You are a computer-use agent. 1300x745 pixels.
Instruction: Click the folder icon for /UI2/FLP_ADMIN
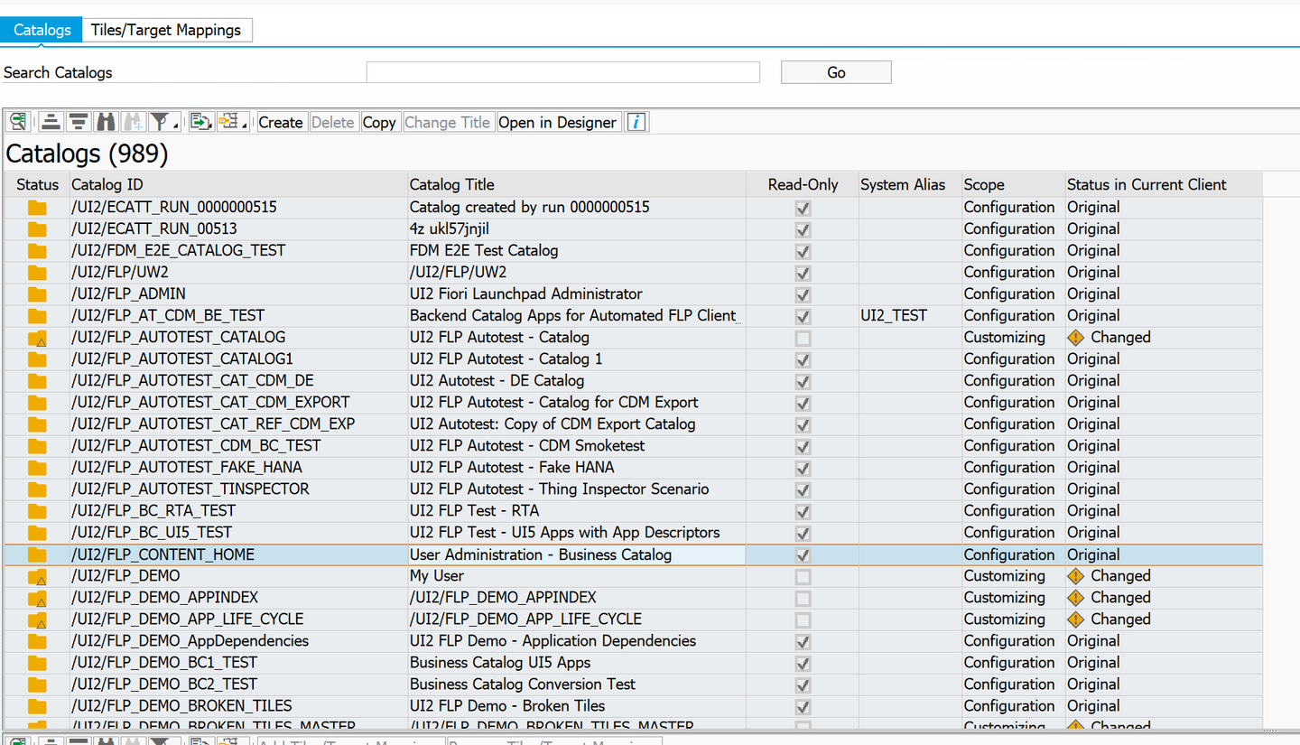(37, 294)
